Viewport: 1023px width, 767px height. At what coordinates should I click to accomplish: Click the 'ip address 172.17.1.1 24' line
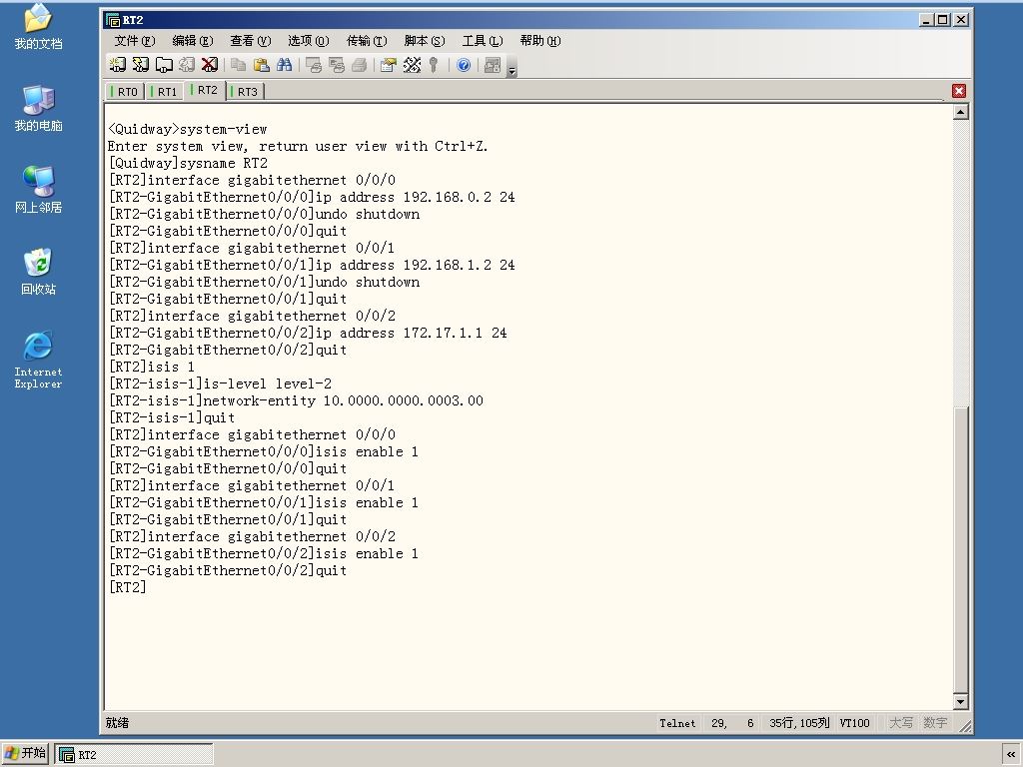[308, 334]
